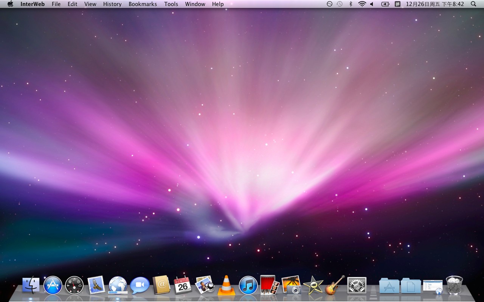The height and width of the screenshot is (302, 484).
Task: Launch GarageBand guitar icon
Action: click(x=335, y=285)
